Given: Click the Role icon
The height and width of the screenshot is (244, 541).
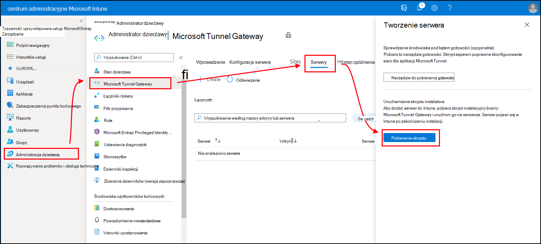Looking at the screenshot, I should (97, 120).
